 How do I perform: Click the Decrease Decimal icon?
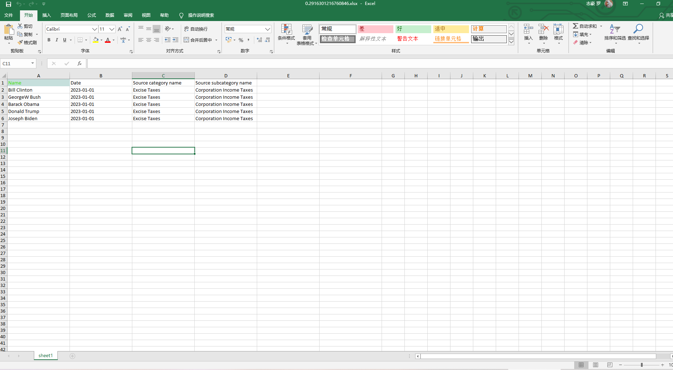click(267, 40)
